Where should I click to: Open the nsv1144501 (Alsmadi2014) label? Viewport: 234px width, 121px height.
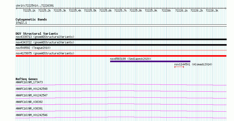193,64
